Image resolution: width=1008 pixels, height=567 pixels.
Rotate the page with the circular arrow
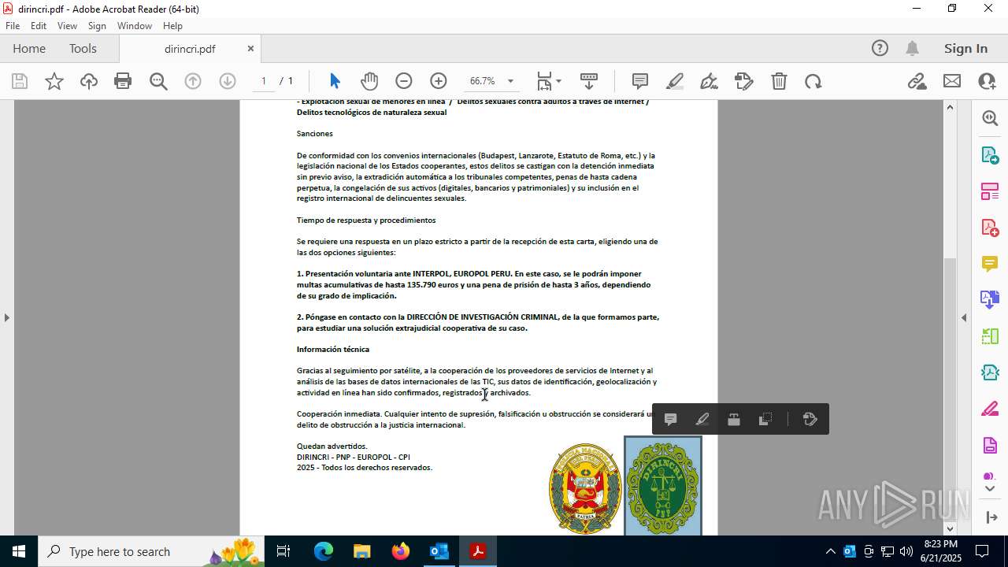click(x=813, y=81)
